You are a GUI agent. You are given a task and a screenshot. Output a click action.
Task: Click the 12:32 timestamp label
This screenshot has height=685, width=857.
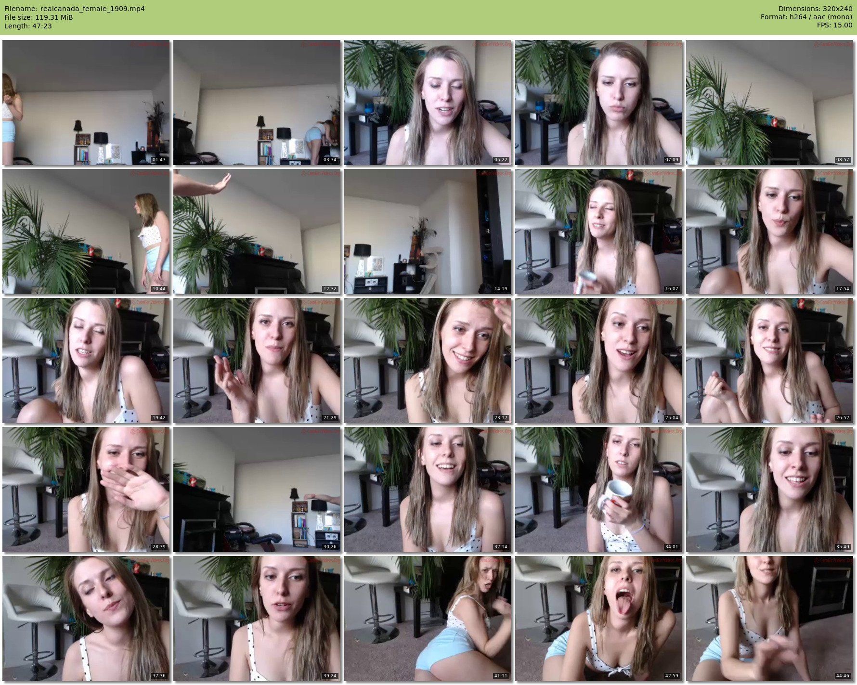point(330,289)
